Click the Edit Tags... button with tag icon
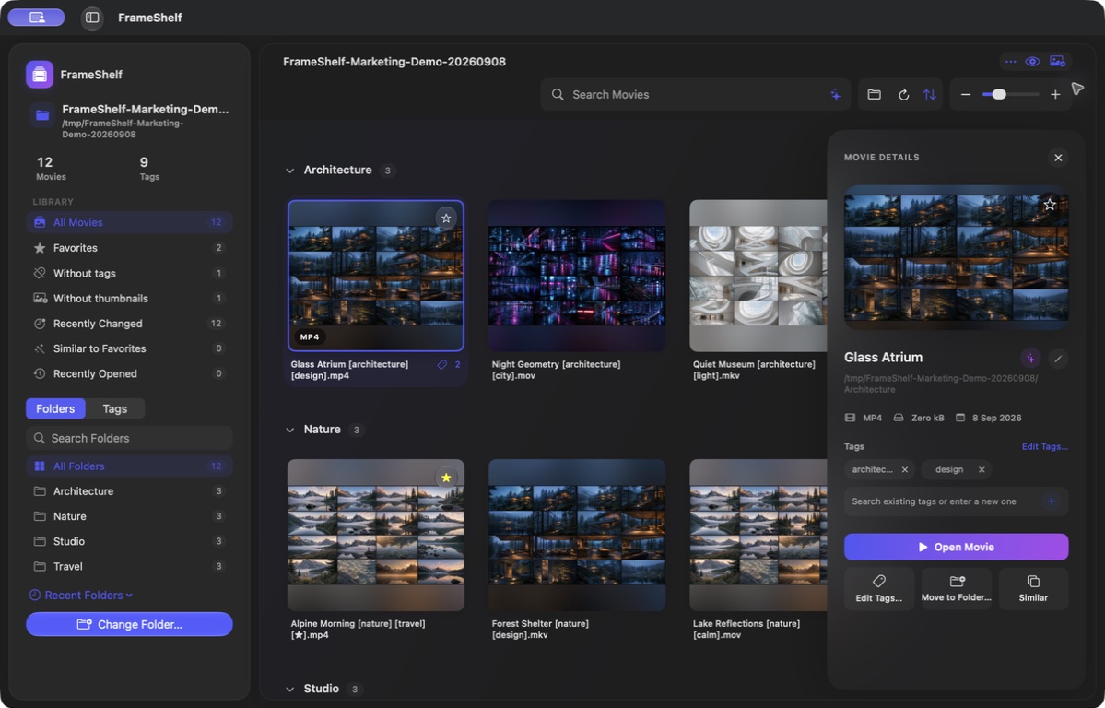 [879, 589]
